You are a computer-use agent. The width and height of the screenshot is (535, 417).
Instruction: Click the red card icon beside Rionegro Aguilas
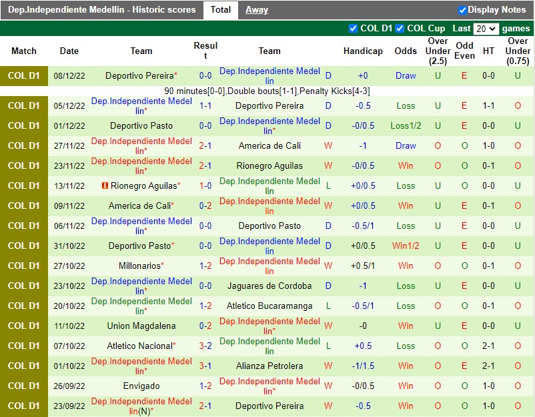[x=105, y=185]
